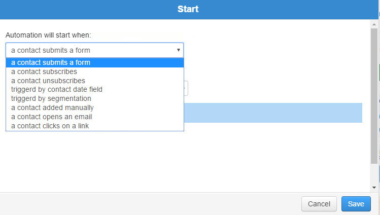Choose "a contact subscribes" from list
Viewport: 380px width, 215px height.
95,71
